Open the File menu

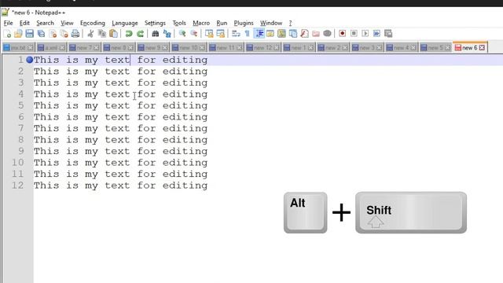coord(9,23)
